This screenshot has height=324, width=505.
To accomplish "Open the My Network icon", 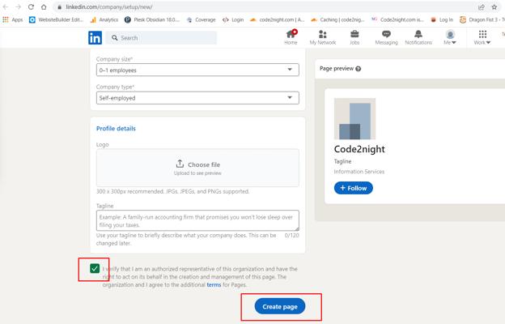I will [322, 34].
